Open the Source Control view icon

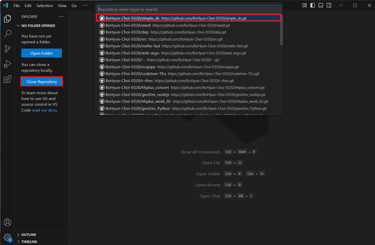(x=8, y=49)
